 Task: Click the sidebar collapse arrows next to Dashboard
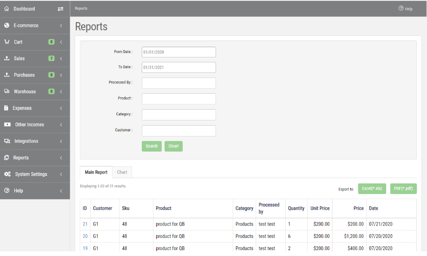pyautogui.click(x=59, y=8)
